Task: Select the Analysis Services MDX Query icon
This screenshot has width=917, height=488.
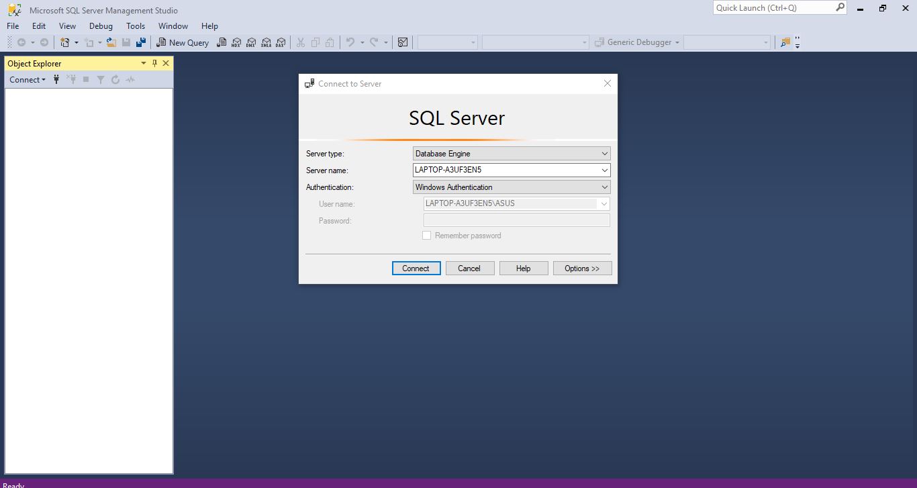Action: [236, 42]
